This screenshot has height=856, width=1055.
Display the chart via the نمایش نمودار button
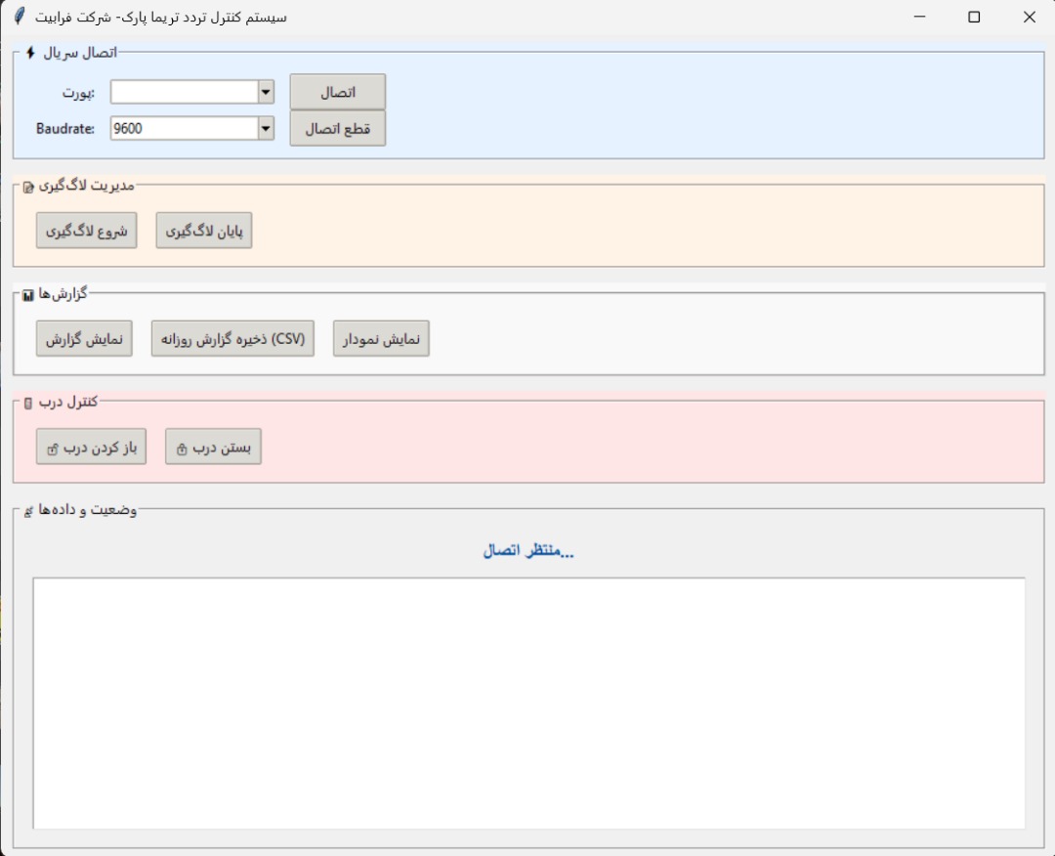pos(381,338)
